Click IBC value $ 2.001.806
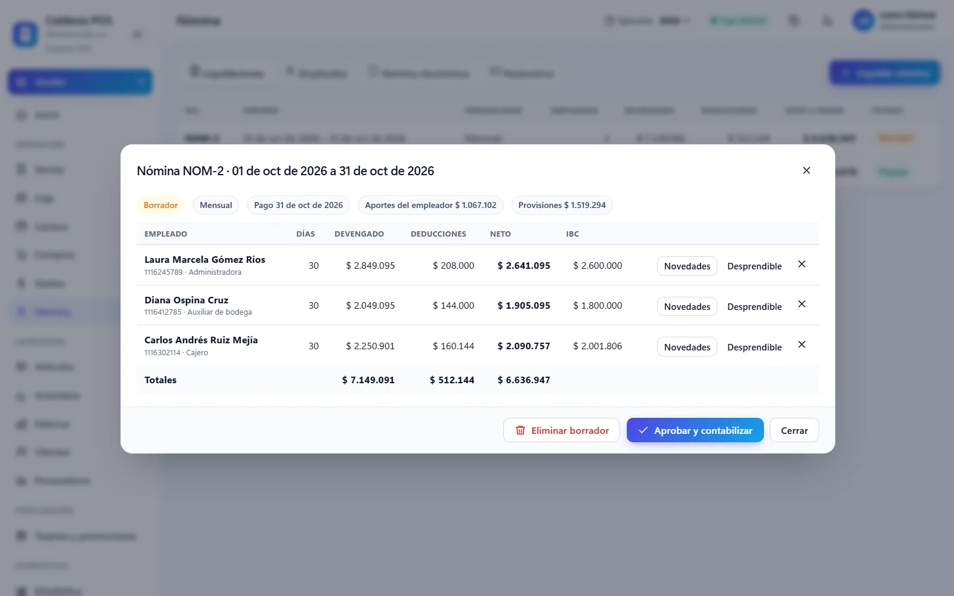 [597, 346]
